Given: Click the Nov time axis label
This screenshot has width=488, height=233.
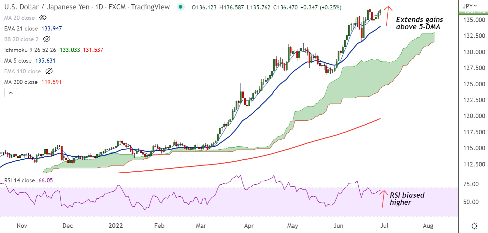Looking at the screenshot, I should click(x=22, y=226).
